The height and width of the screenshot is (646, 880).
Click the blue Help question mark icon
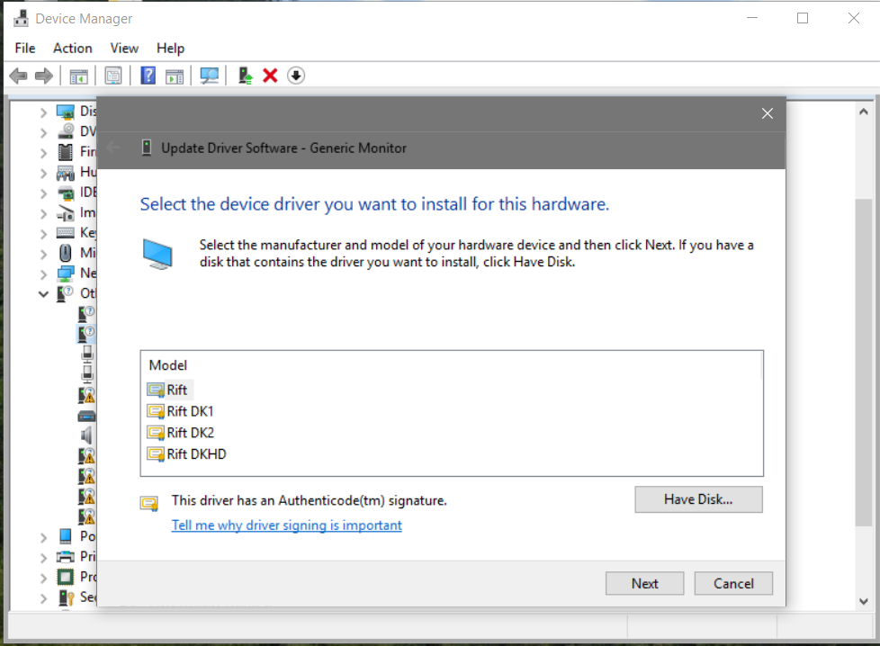(148, 76)
